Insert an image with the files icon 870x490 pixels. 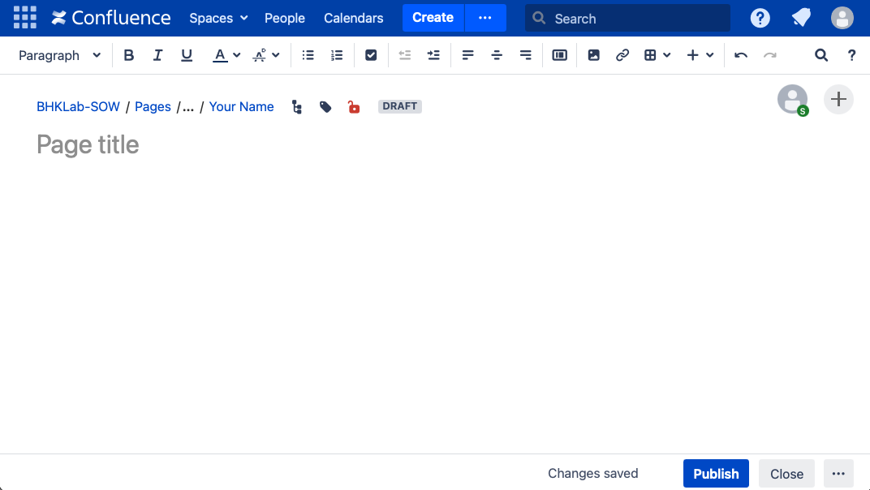(x=593, y=55)
